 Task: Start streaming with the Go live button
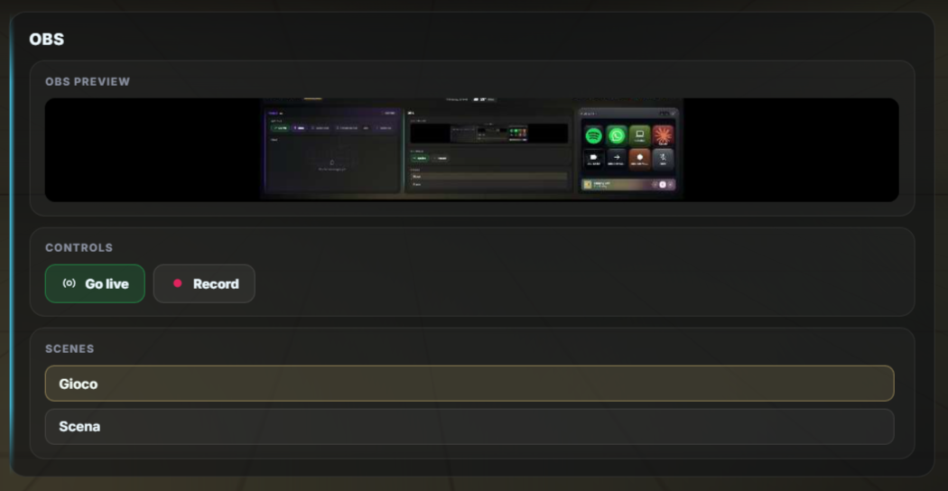[x=95, y=283]
